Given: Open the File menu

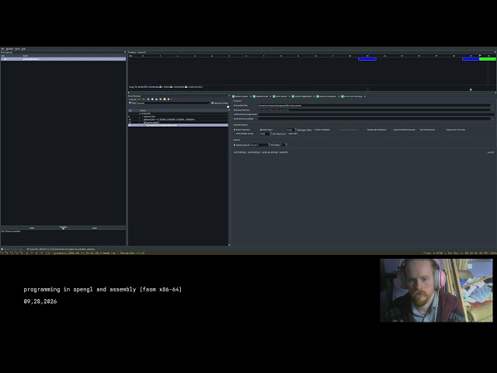Looking at the screenshot, I should coord(3,49).
